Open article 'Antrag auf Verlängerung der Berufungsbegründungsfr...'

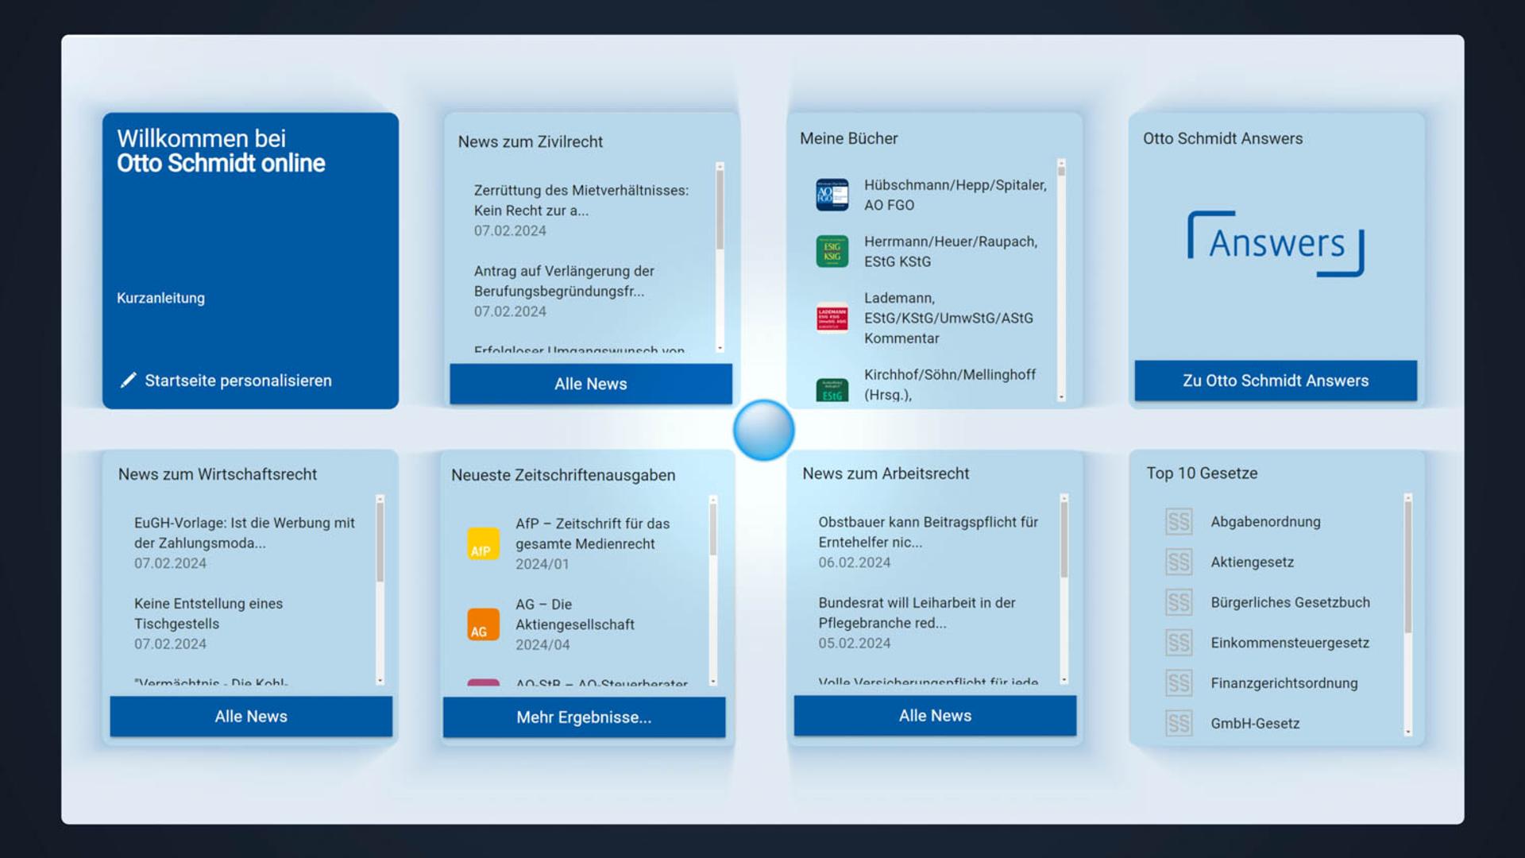coord(564,281)
